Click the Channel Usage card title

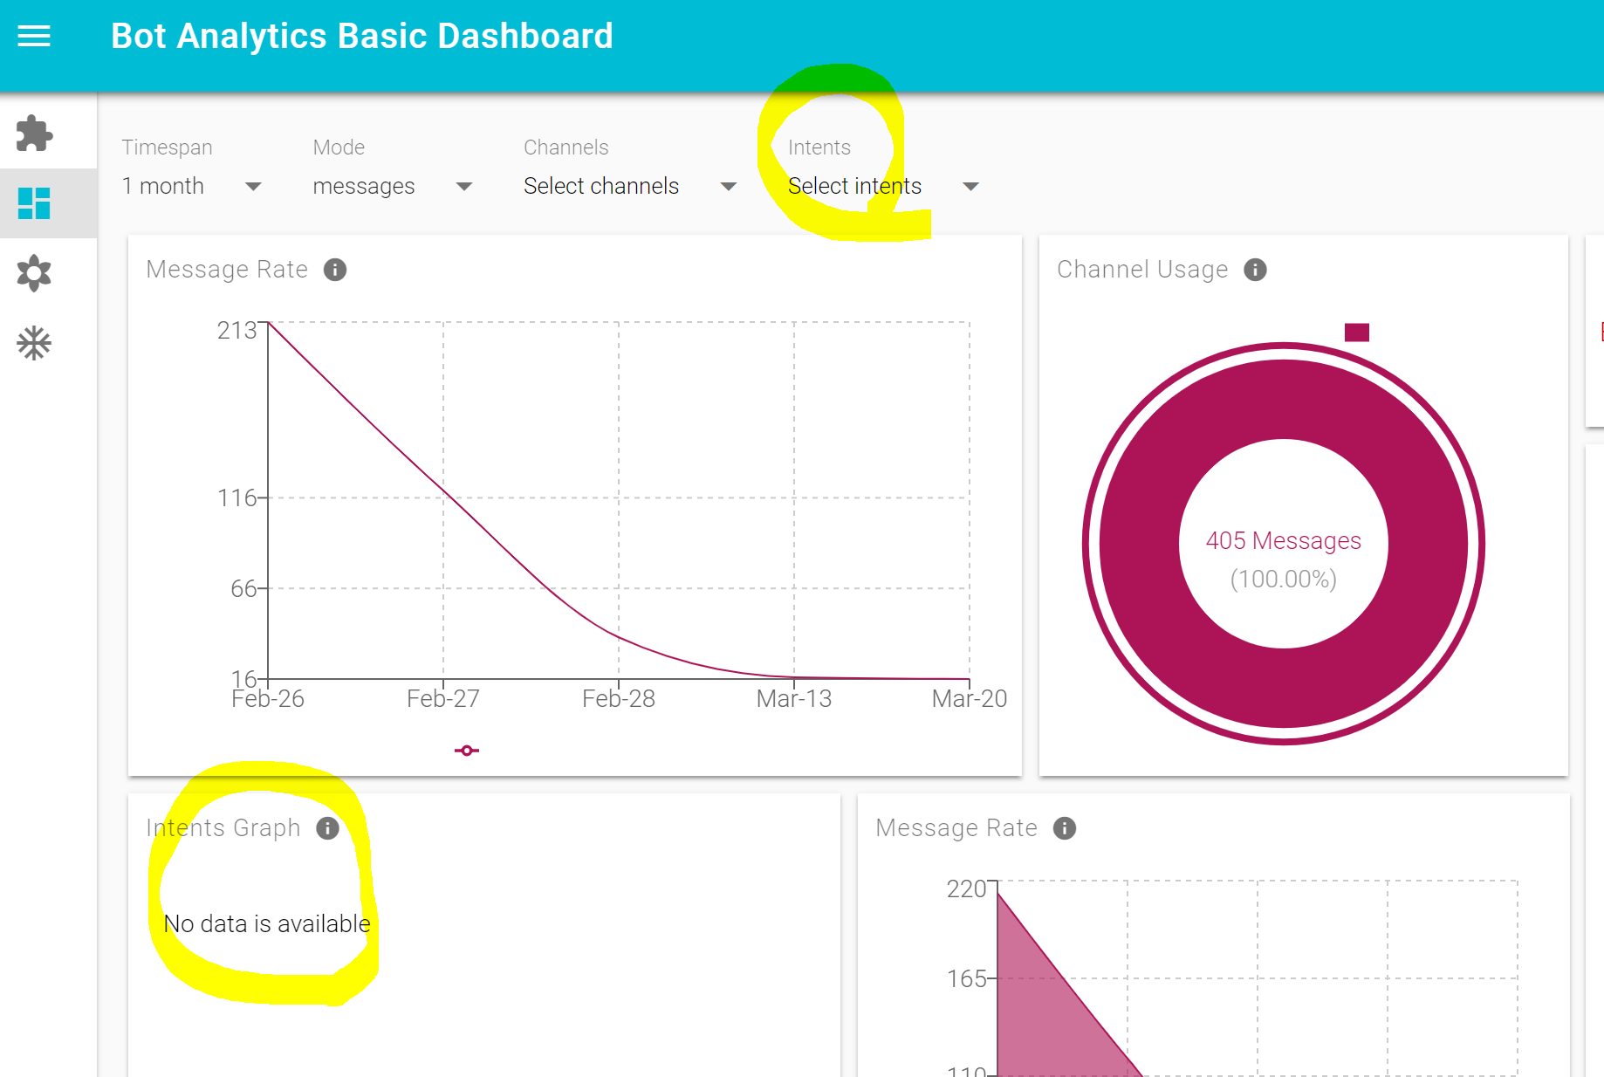pos(1142,270)
